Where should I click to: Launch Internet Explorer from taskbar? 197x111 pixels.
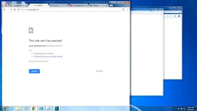click(11, 109)
